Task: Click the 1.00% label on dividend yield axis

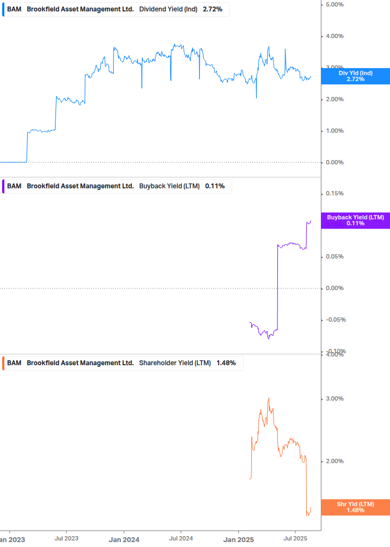Action: click(x=335, y=131)
